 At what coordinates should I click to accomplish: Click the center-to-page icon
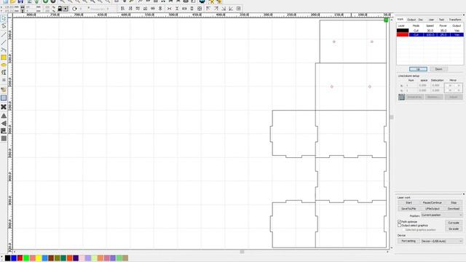[x=239, y=9]
